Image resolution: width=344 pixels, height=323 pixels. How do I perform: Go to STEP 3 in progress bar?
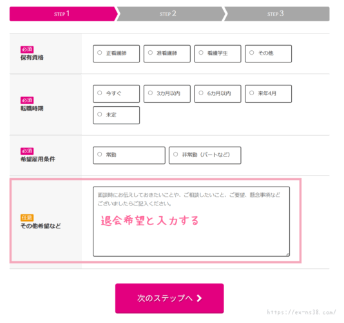pyautogui.click(x=276, y=14)
